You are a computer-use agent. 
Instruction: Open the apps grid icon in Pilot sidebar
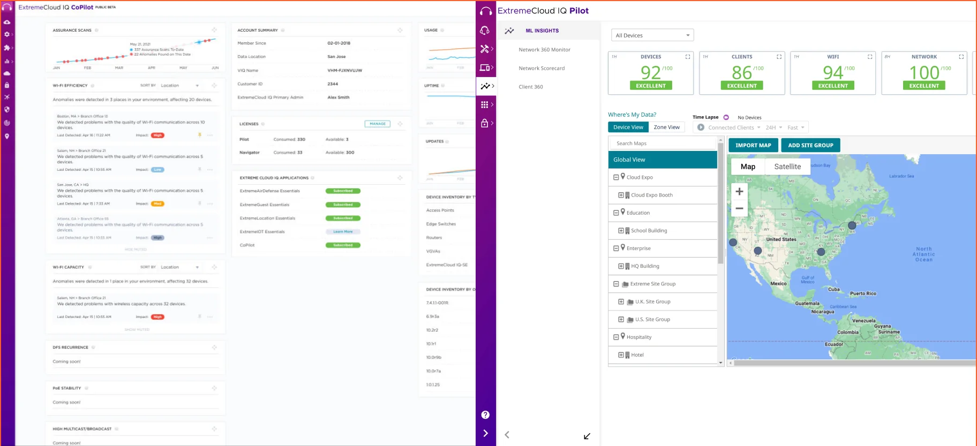(x=485, y=104)
